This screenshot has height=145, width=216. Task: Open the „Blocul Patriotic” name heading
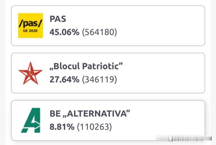click(86, 66)
